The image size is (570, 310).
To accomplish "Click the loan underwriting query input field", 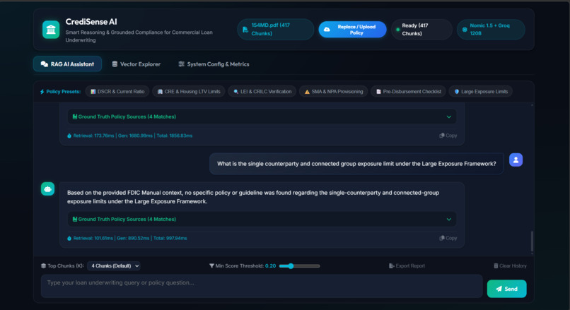I will pyautogui.click(x=262, y=287).
